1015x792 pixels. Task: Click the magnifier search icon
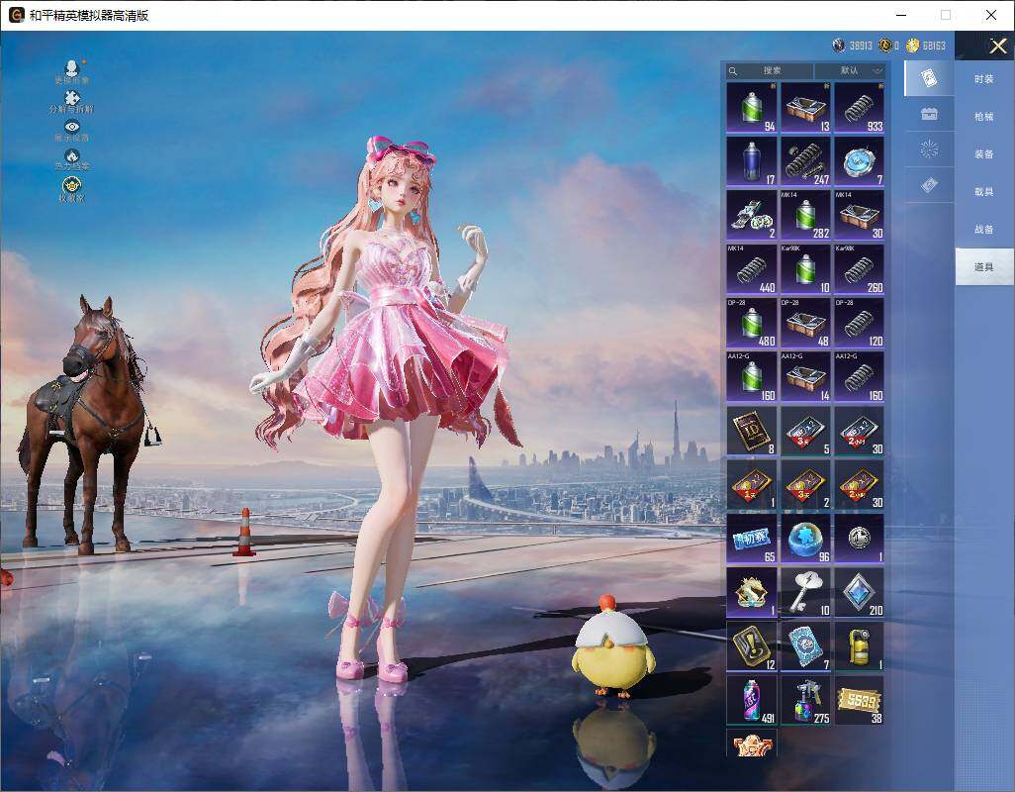click(733, 70)
